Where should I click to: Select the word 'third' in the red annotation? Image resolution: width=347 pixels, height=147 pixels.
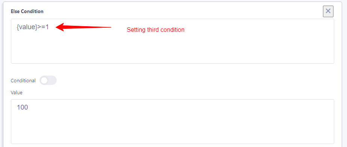tap(153, 30)
